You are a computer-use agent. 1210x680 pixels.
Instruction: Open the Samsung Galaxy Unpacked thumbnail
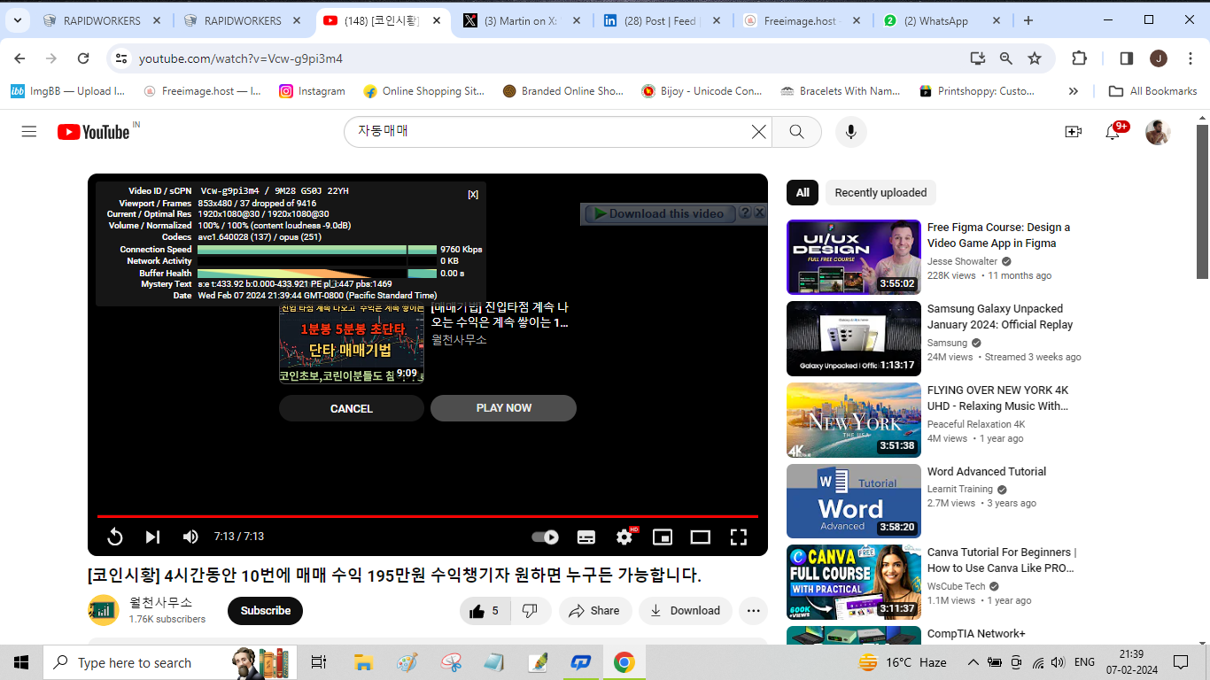point(854,338)
